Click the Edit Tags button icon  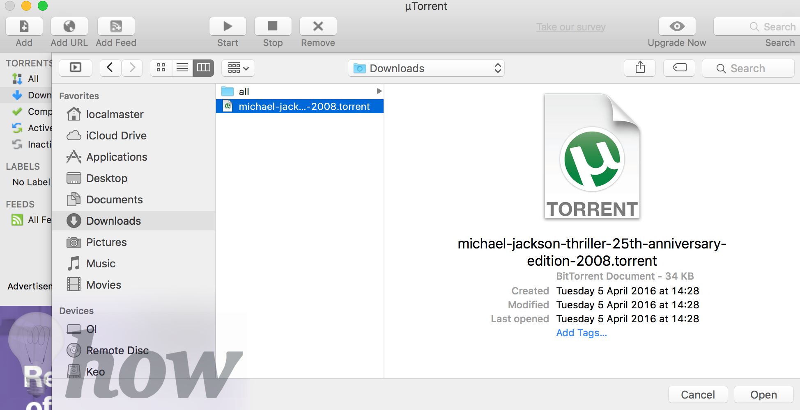679,68
